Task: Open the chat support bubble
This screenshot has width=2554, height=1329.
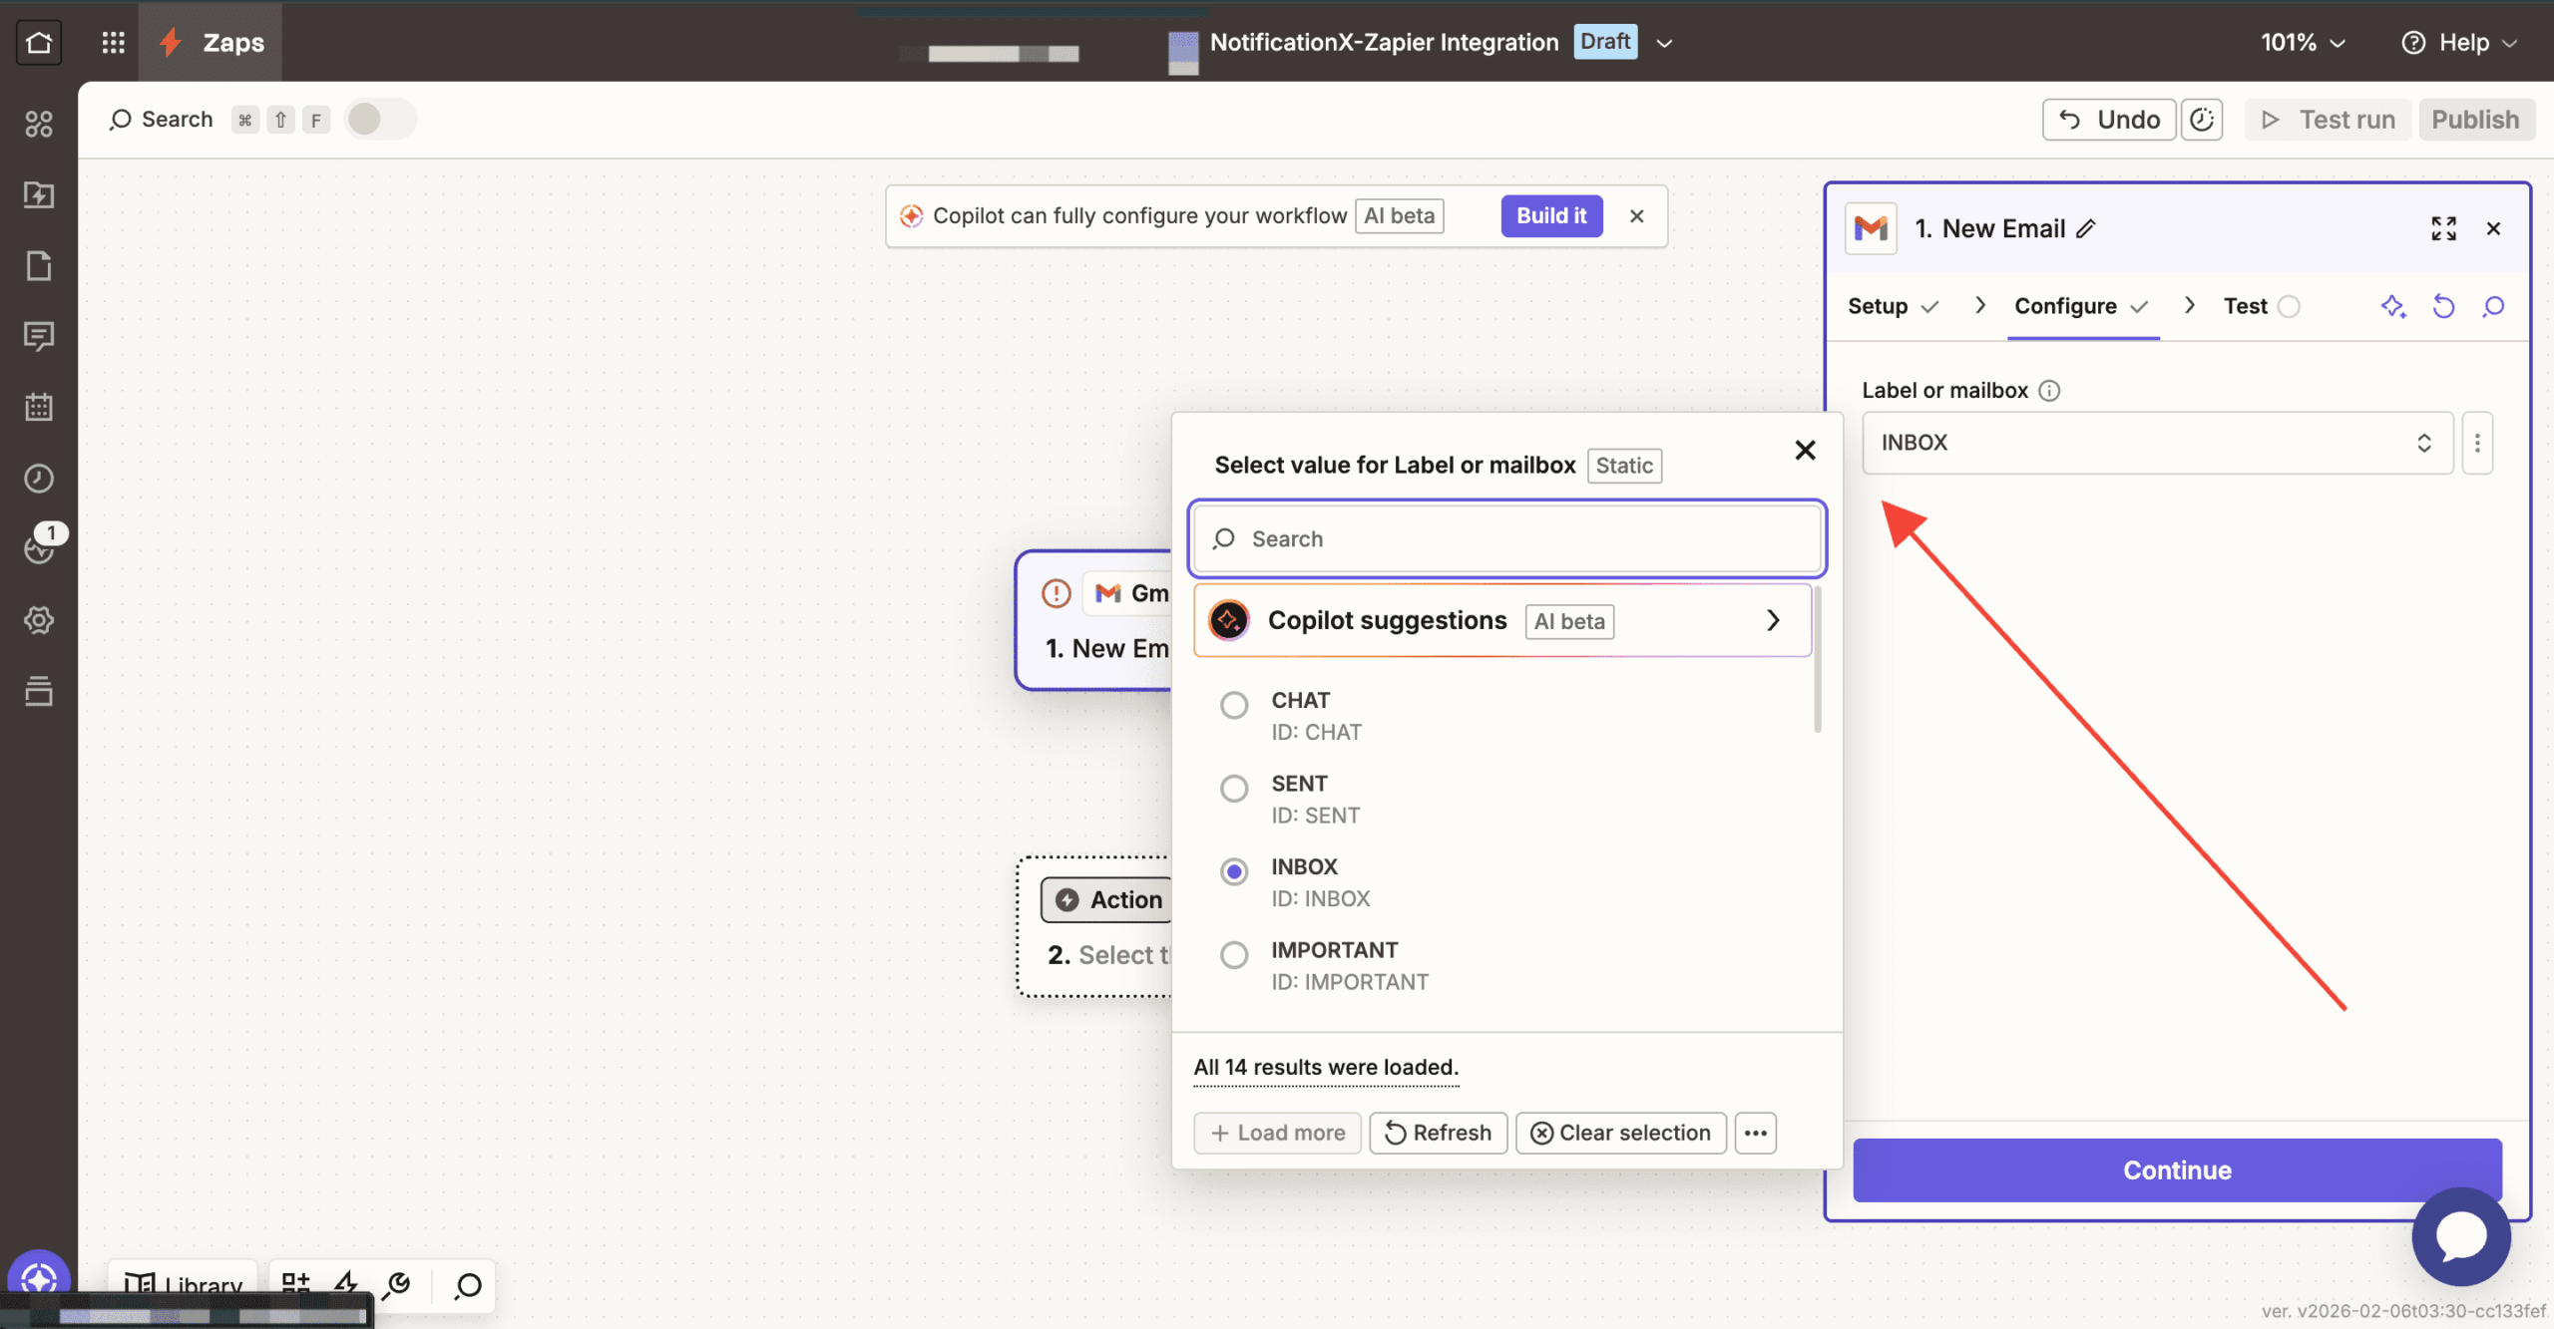Action: (2460, 1236)
